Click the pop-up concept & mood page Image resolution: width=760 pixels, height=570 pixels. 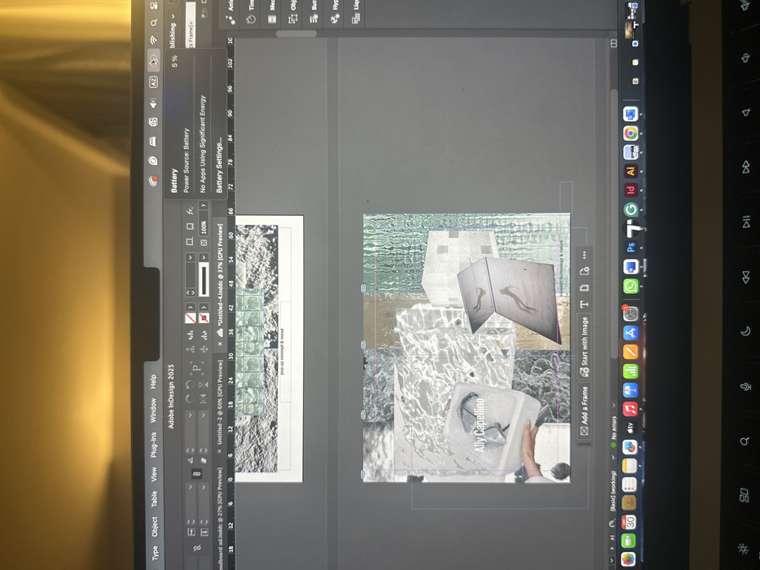click(269, 349)
